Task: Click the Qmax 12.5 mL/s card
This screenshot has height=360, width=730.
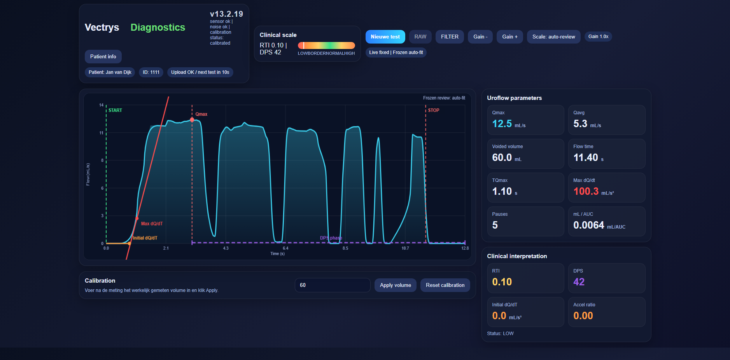Action: click(x=525, y=120)
